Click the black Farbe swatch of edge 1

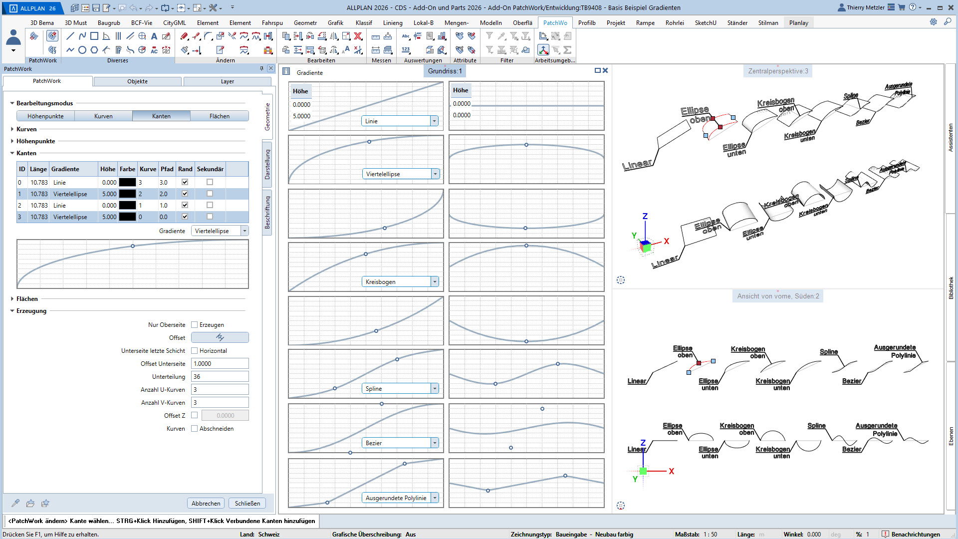[x=127, y=194]
